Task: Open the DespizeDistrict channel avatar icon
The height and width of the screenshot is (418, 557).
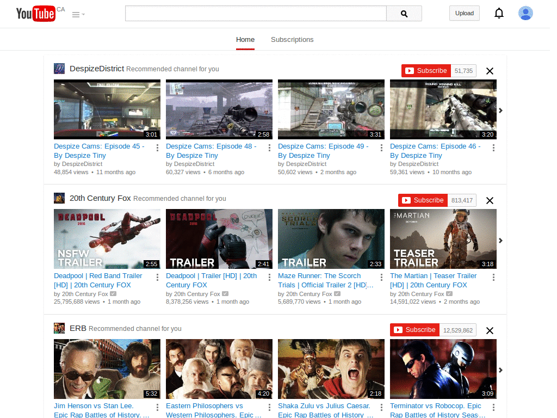Action: 59,69
